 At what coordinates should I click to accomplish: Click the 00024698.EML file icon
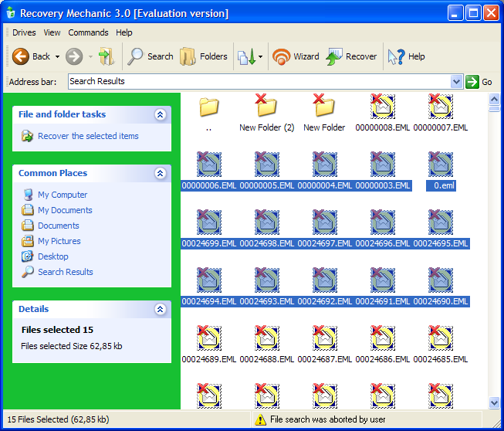pos(267,222)
